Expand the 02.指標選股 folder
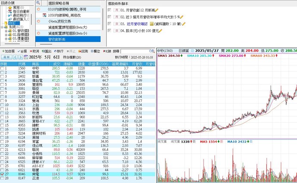 click(x=7, y=34)
